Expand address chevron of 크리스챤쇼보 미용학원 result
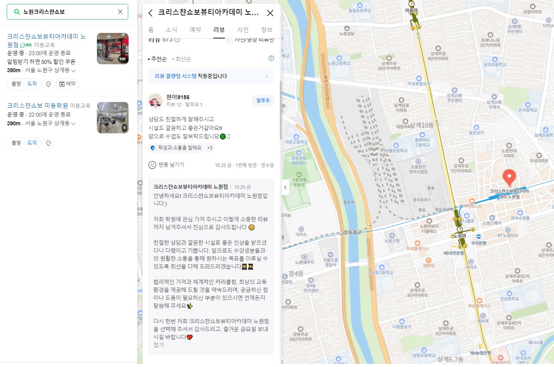The width and height of the screenshot is (554, 367). [73, 124]
